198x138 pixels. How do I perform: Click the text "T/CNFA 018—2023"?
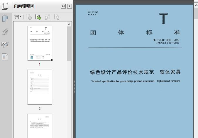click(167, 43)
